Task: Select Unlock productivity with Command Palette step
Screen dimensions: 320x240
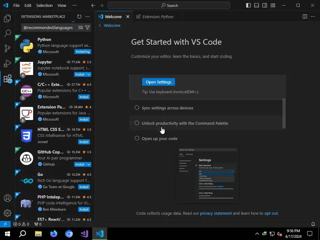Action: (206, 123)
